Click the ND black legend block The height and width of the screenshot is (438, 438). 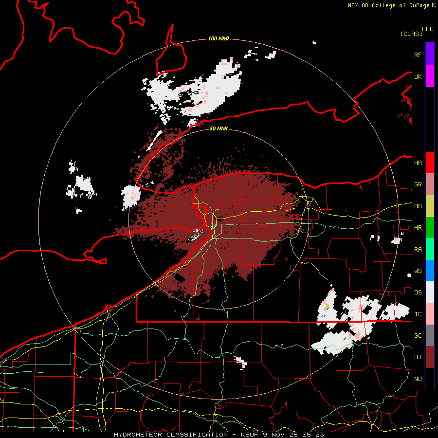coord(430,379)
